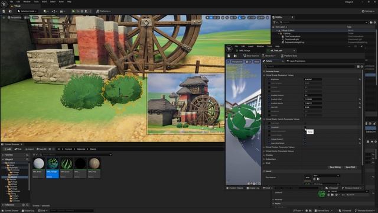This screenshot has height=213, width=378.
Task: Click the Eject button in the play controls
Action: point(86,11)
